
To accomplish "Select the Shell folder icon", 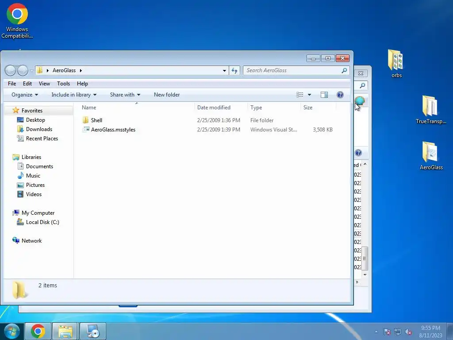I will [85, 120].
